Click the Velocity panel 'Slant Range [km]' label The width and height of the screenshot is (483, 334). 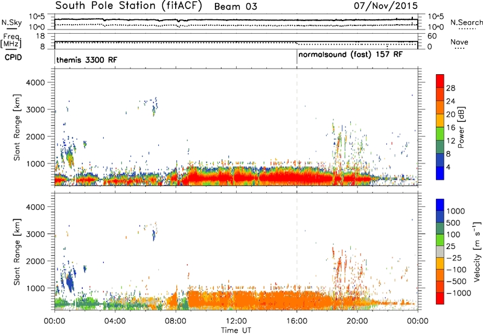pyautogui.click(x=17, y=252)
